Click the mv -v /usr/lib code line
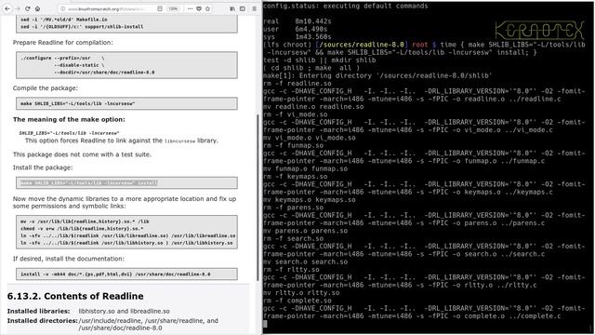This screenshot has height=335, width=595. 85,221
